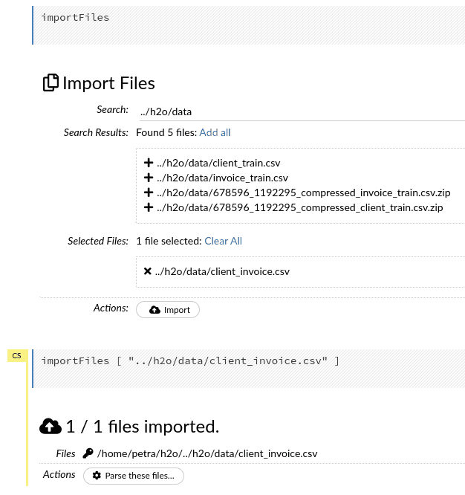Select the importFiles client_invoice.csv code cell

[x=249, y=369]
